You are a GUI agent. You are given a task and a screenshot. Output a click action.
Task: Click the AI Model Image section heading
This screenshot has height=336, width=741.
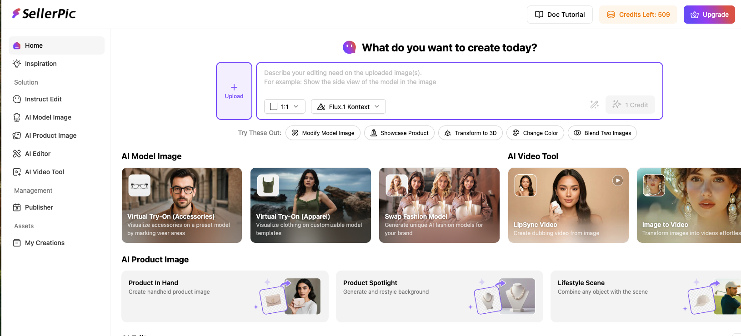[151, 156]
